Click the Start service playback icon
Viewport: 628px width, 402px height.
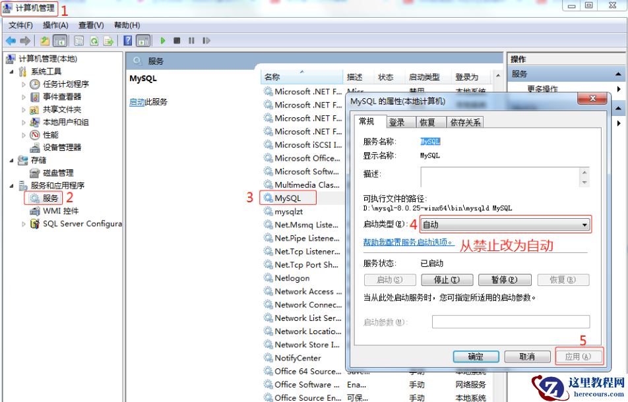tap(162, 40)
